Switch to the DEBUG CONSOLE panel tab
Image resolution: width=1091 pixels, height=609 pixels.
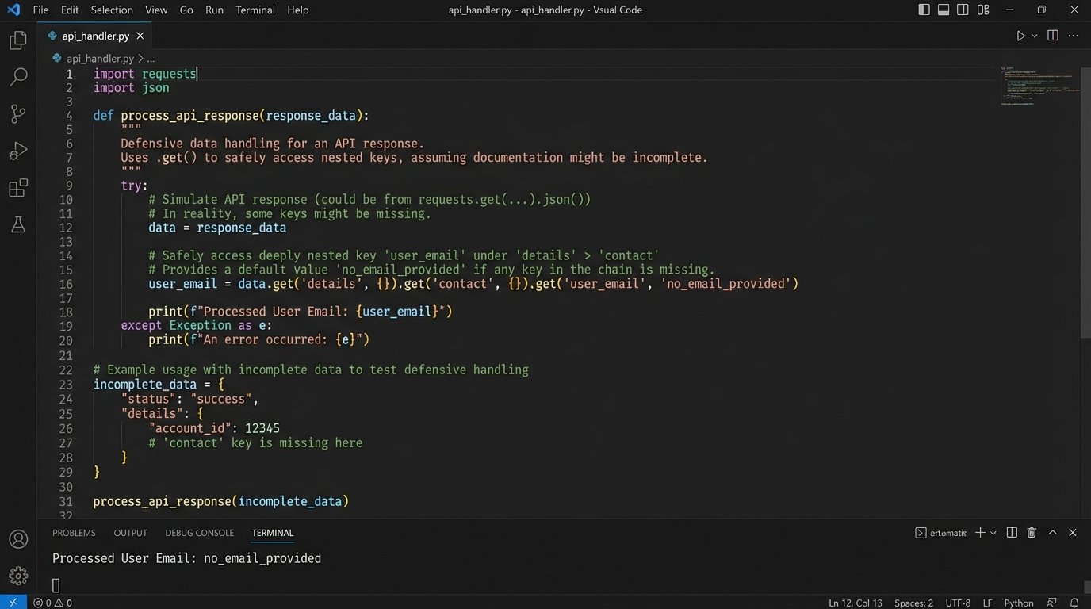click(x=199, y=533)
